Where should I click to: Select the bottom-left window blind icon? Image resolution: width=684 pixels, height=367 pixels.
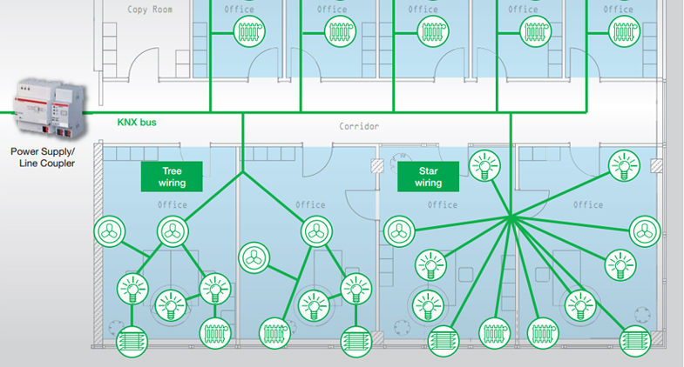tap(132, 337)
